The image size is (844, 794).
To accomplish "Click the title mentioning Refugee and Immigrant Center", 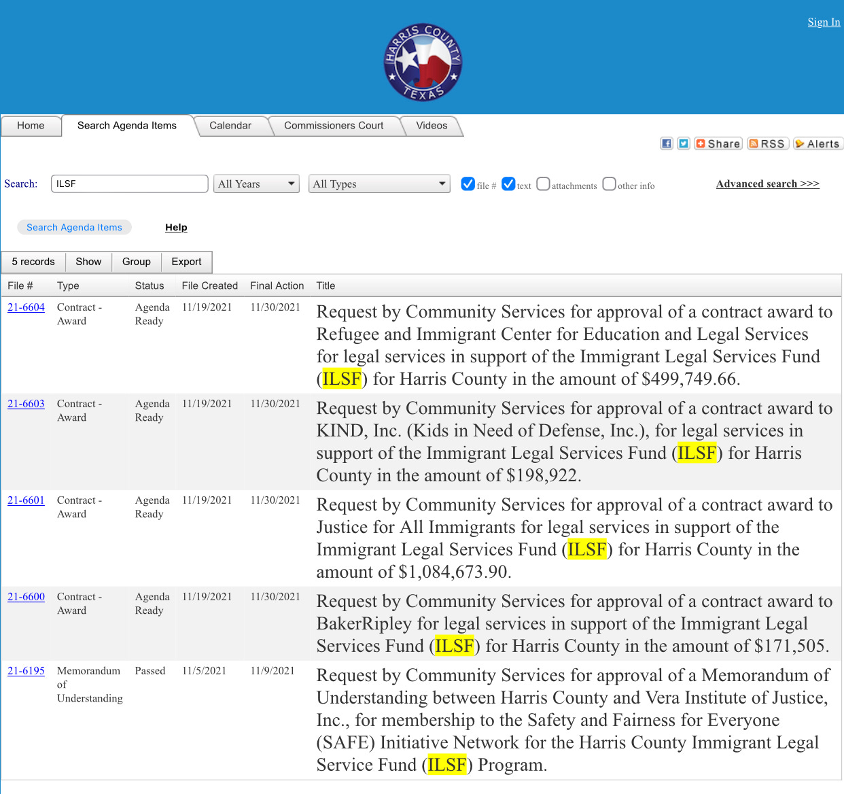I will tap(574, 345).
